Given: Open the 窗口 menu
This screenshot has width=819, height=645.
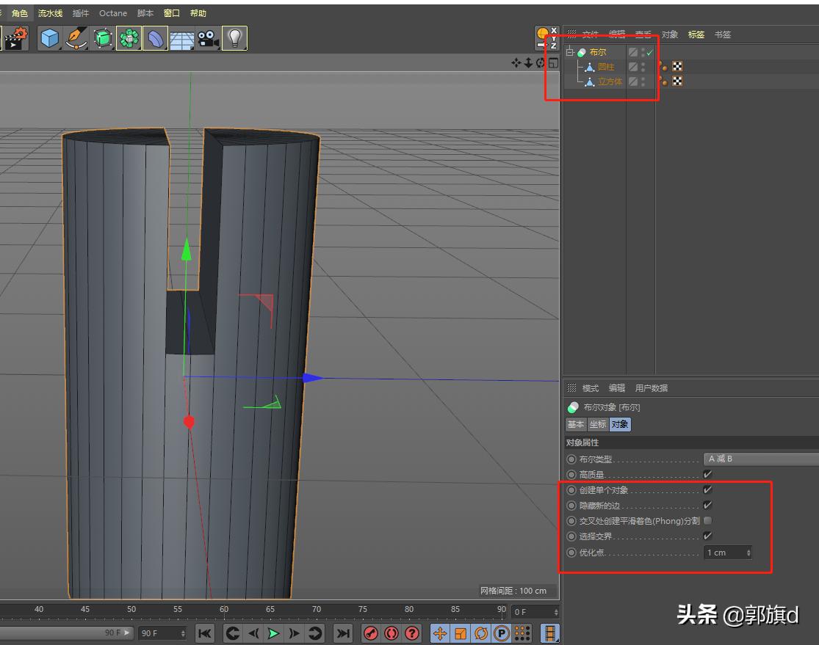Looking at the screenshot, I should (171, 13).
